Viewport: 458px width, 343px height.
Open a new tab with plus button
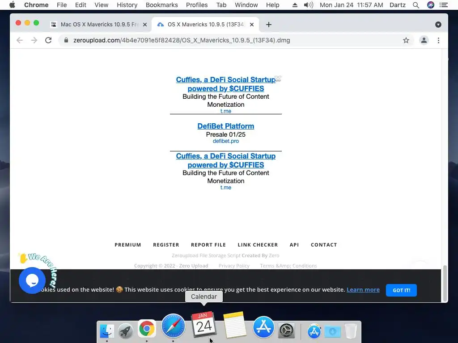pyautogui.click(x=269, y=25)
